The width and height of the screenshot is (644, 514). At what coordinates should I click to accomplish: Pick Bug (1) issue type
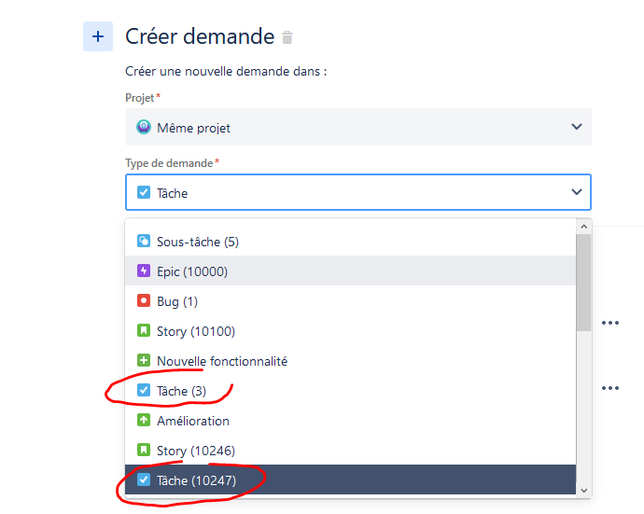pos(350,301)
